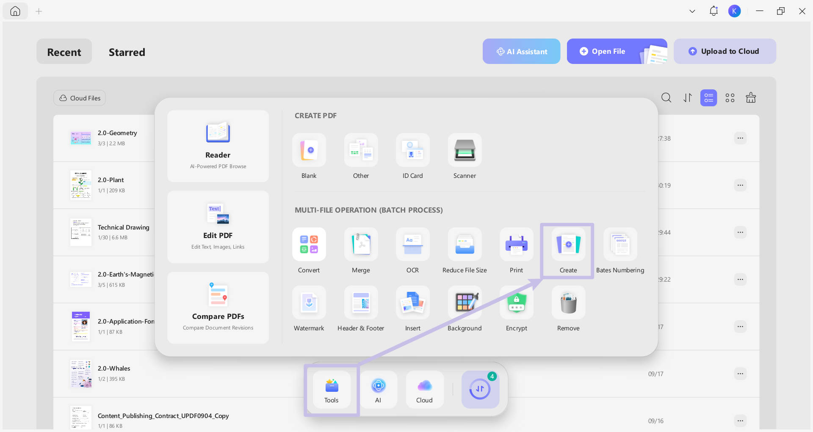
Task: Open more options for 2.0-Geometry
Action: (740, 138)
